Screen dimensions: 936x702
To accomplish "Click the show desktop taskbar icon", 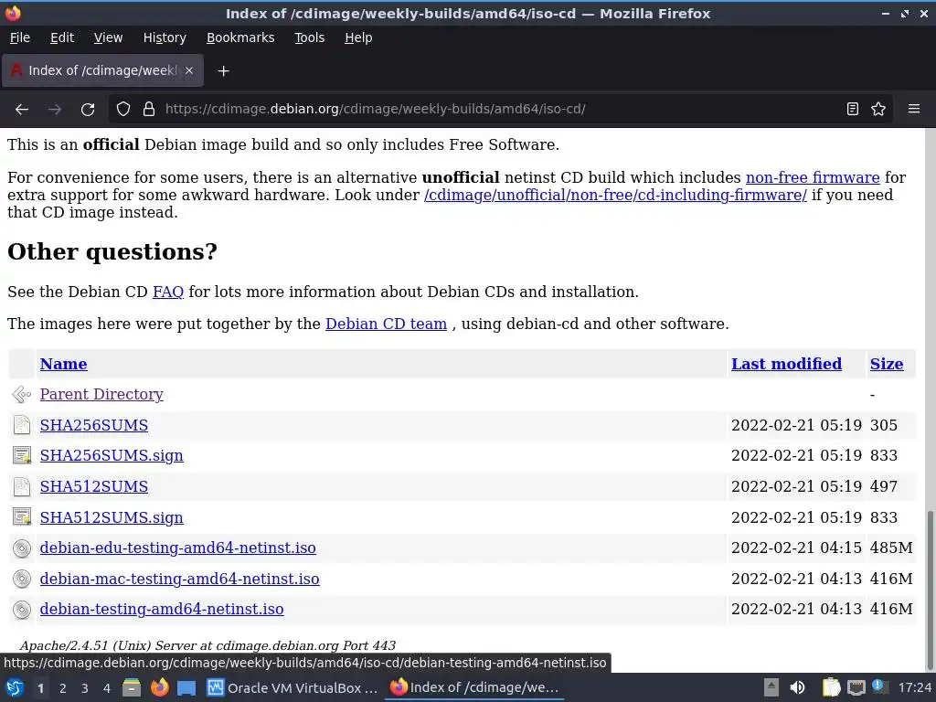I will pos(186,688).
